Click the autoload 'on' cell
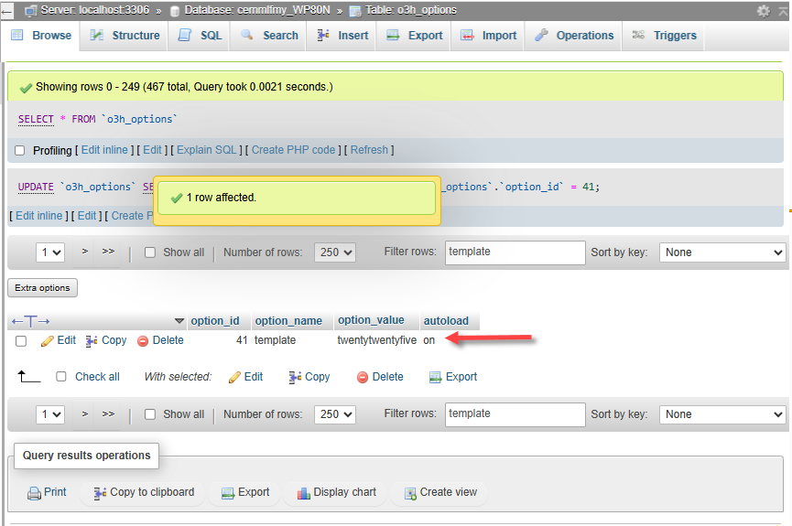Screen dimensions: 792x526 [x=429, y=340]
